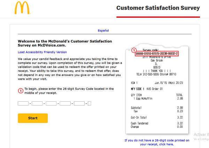Click the Cash Tendered receipt line
The height and width of the screenshot is (148, 209).
click(x=157, y=123)
